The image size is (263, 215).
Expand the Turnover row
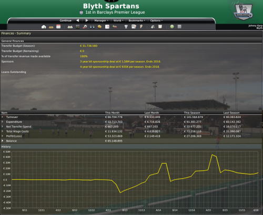3,117
